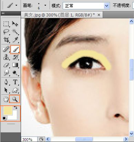
Task: Select the Rectangular Marquee tool
Action: pos(6,24)
